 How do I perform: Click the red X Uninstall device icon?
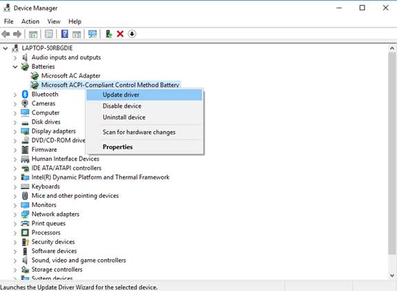coord(120,34)
